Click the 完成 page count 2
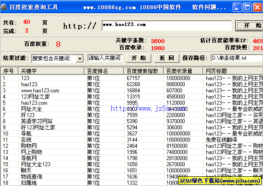 [x=27, y=31]
